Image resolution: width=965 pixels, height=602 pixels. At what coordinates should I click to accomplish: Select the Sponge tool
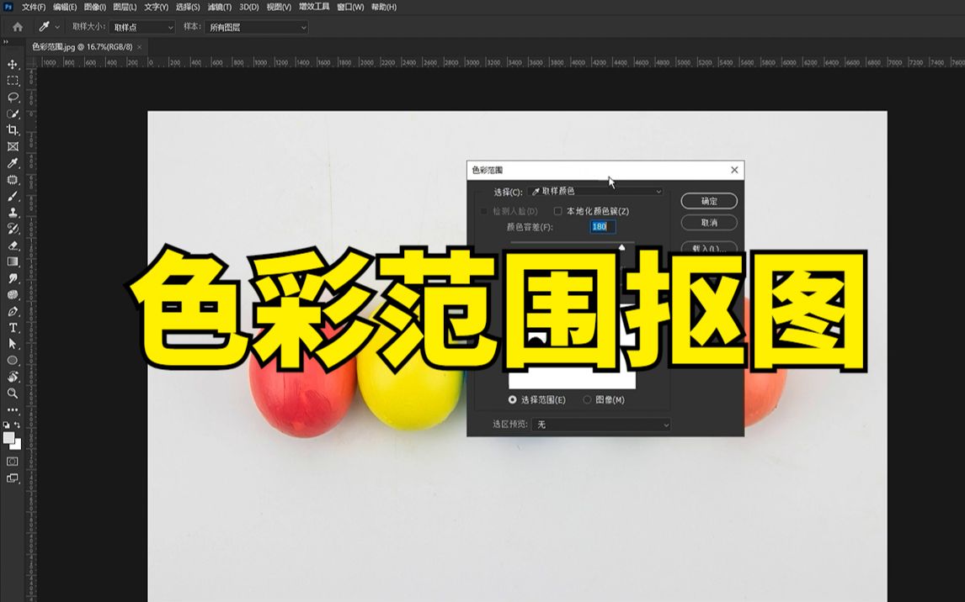[13, 295]
